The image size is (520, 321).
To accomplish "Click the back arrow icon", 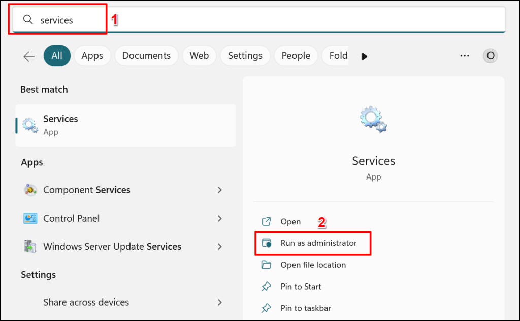I will click(x=29, y=56).
